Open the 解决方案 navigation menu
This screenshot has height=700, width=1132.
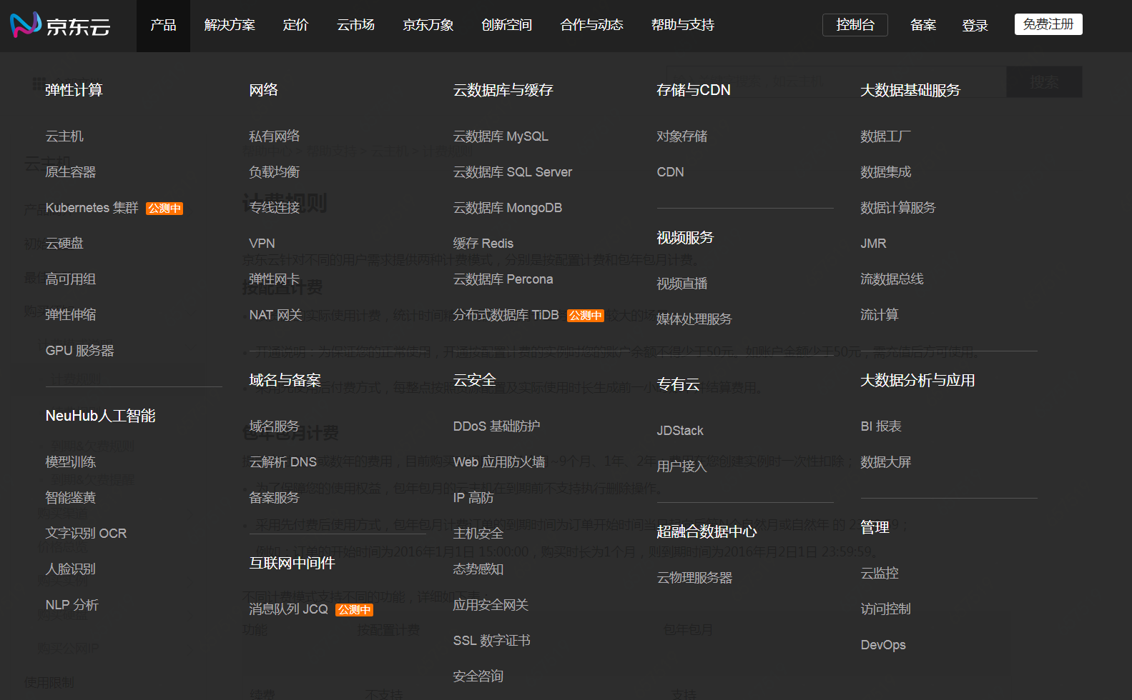tap(230, 25)
